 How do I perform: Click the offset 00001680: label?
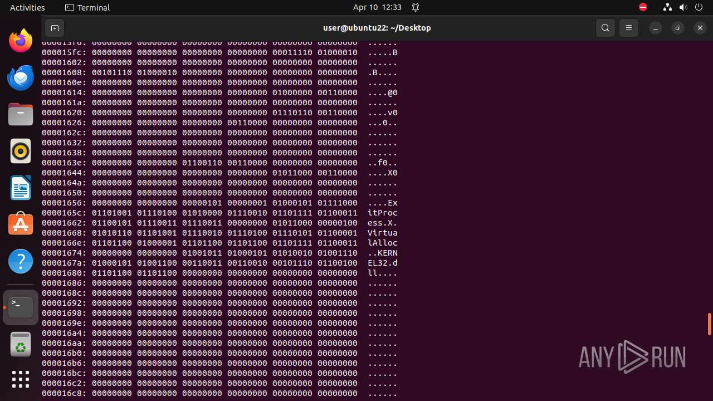tap(64, 273)
